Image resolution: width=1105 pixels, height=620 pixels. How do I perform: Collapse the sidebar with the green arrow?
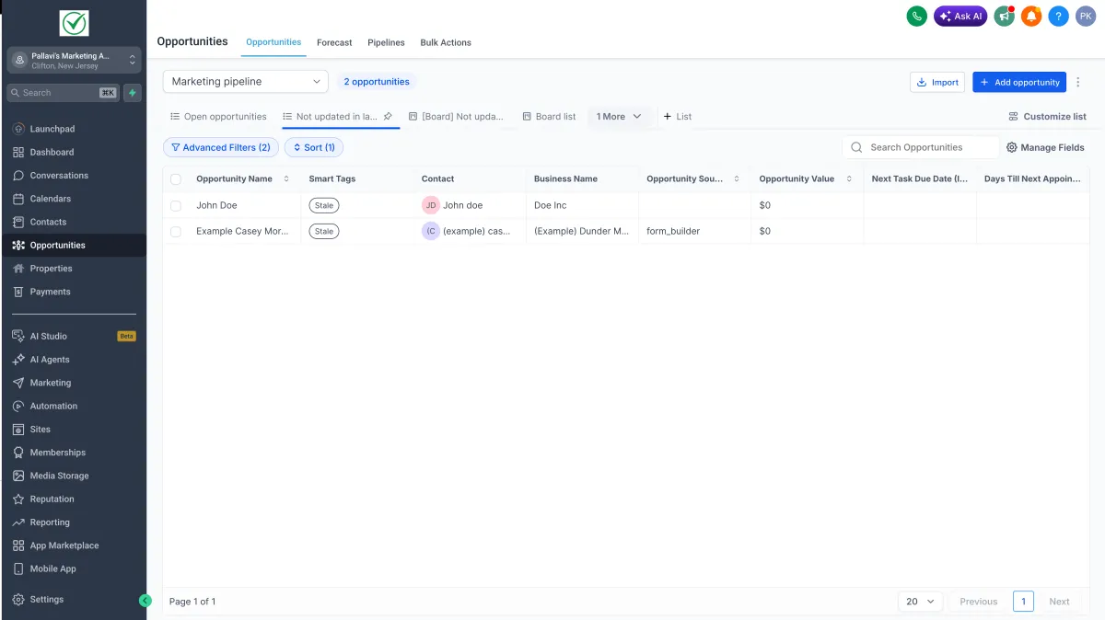145,600
